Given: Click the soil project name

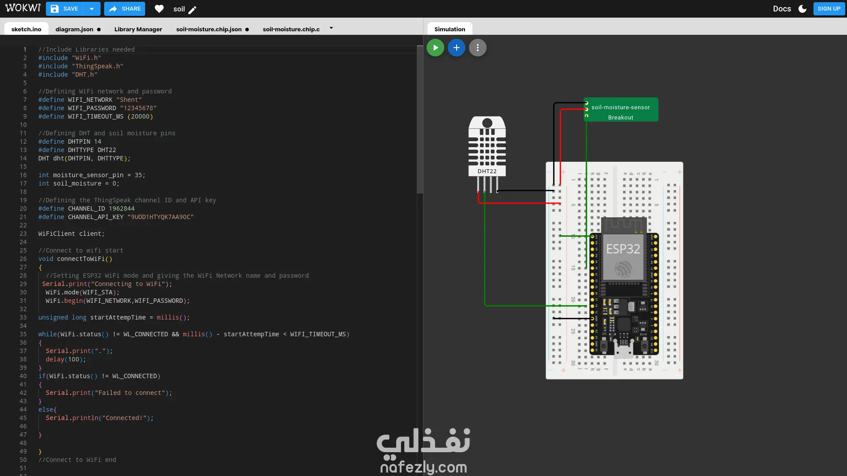Looking at the screenshot, I should 179,9.
